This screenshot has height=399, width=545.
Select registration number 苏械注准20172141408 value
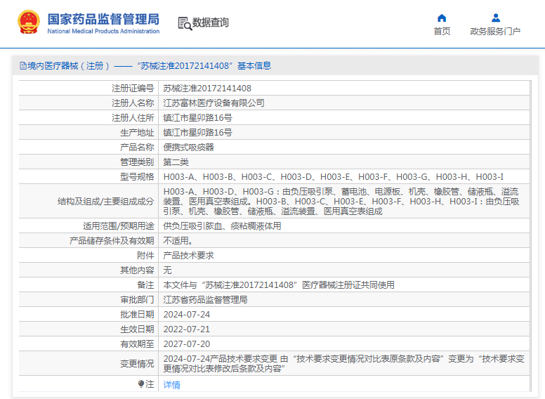pos(207,89)
